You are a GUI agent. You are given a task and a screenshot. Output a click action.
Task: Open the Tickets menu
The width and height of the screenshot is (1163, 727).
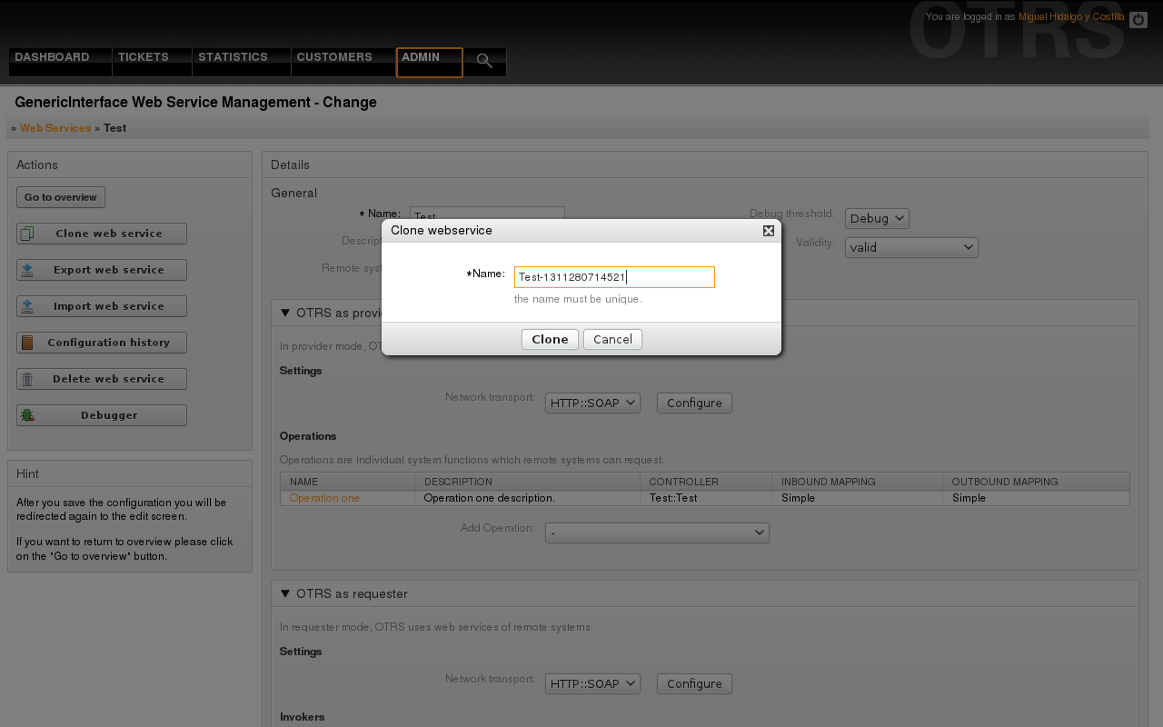point(144,57)
